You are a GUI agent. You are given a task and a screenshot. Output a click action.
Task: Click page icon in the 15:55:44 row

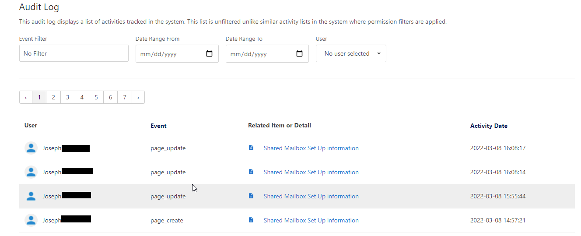(251, 196)
